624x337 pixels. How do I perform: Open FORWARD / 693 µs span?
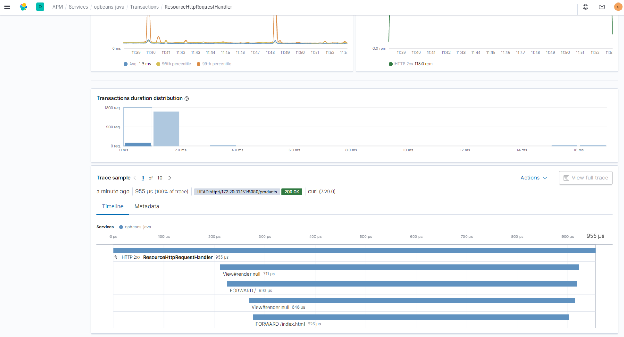(x=402, y=284)
